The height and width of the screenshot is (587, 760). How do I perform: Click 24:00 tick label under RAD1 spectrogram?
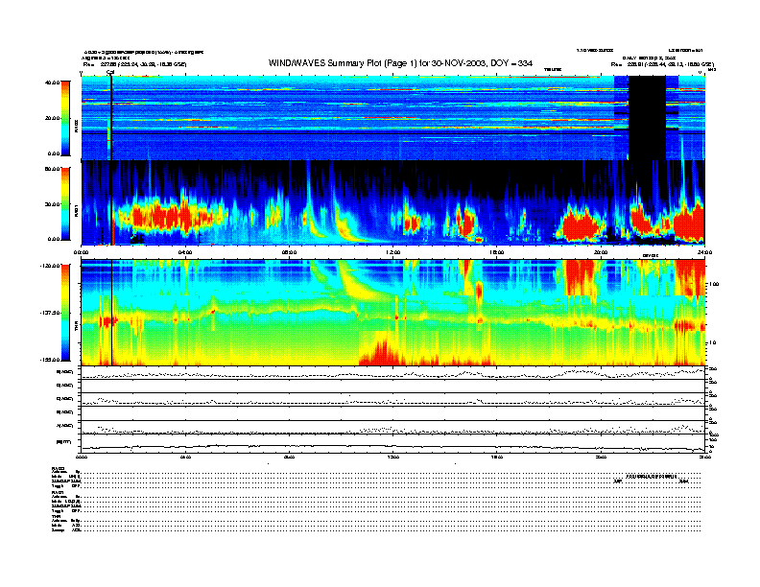pos(704,252)
